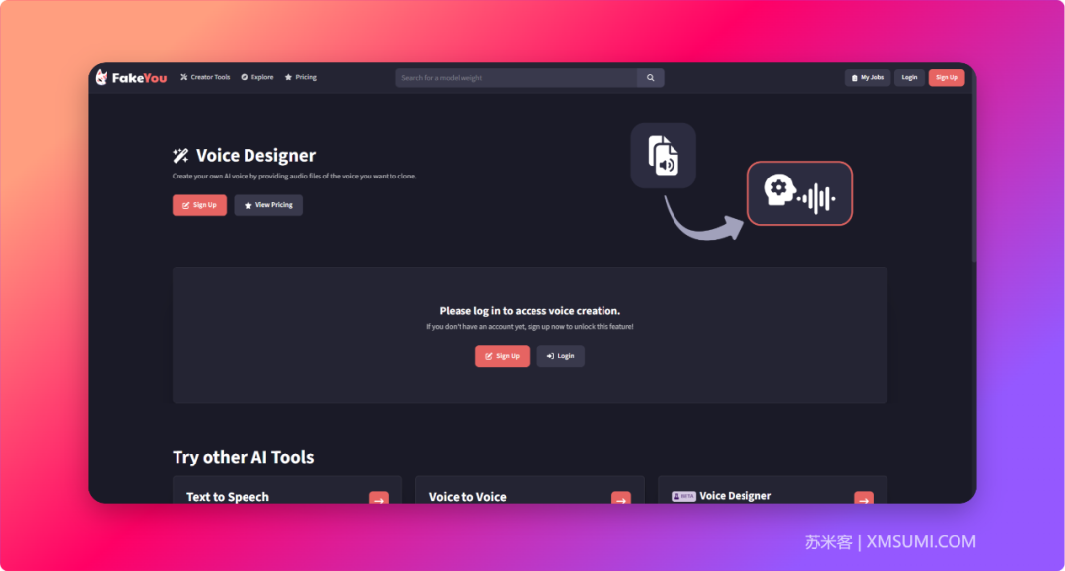Select the Voice to Voice card title
The height and width of the screenshot is (571, 1065).
click(467, 497)
